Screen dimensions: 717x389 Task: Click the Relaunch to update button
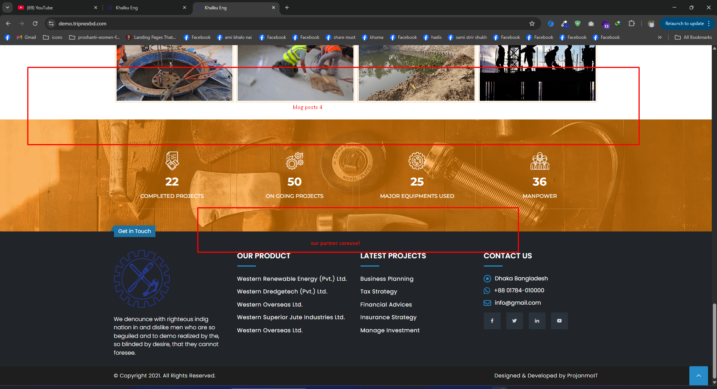coord(684,24)
